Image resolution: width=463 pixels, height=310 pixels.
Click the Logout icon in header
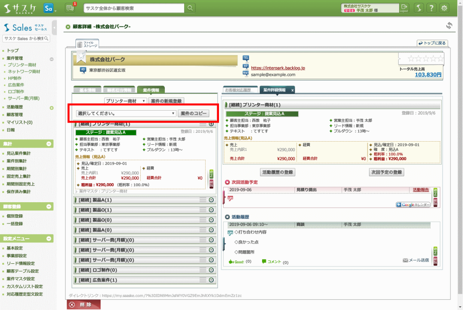click(404, 8)
